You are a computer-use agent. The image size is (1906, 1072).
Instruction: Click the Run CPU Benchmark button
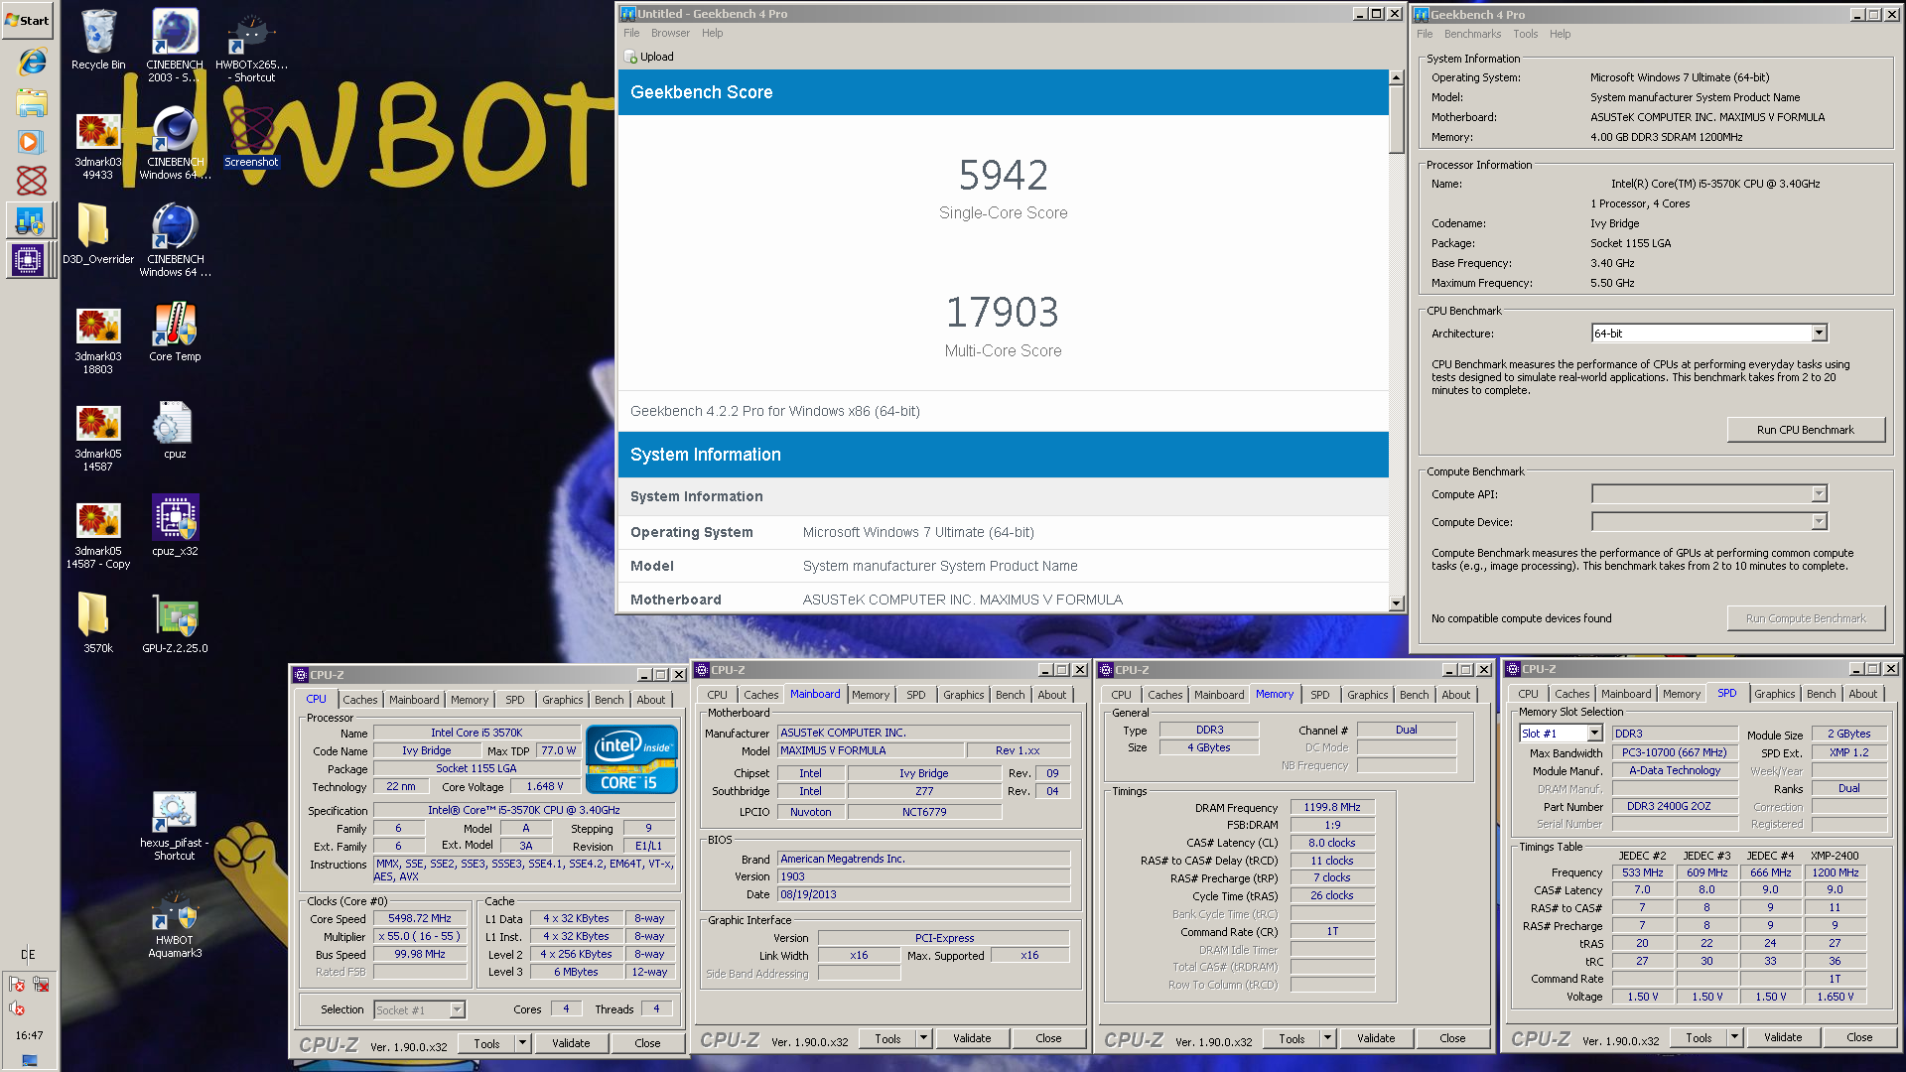point(1805,430)
